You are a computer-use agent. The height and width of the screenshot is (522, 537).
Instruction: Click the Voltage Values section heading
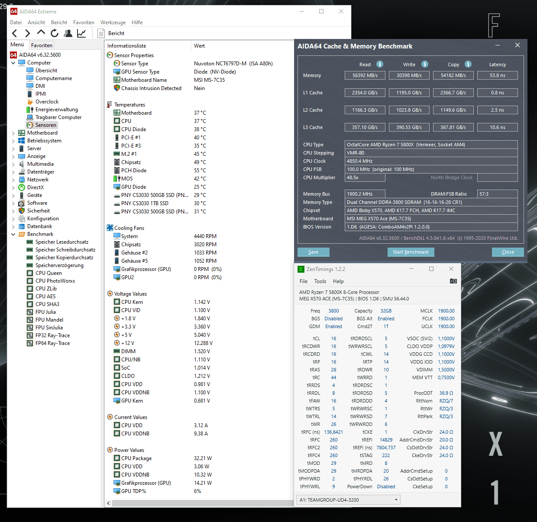coord(130,294)
